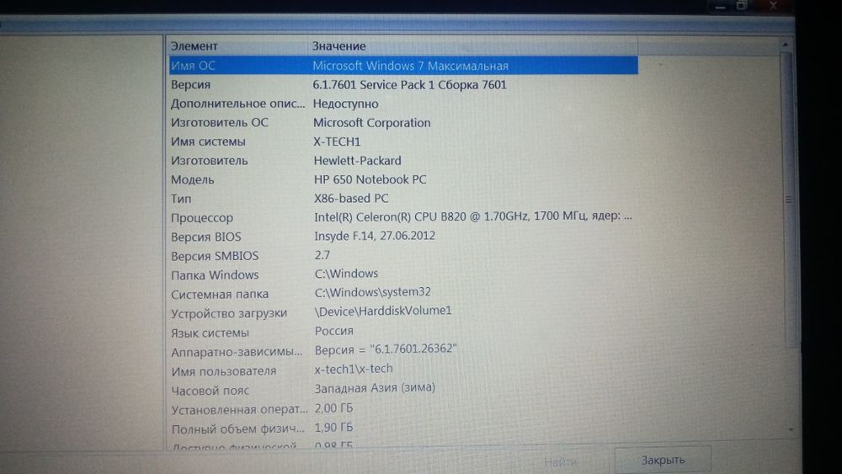Click the HP 650 Notebook PC value
The width and height of the screenshot is (842, 474).
[370, 179]
